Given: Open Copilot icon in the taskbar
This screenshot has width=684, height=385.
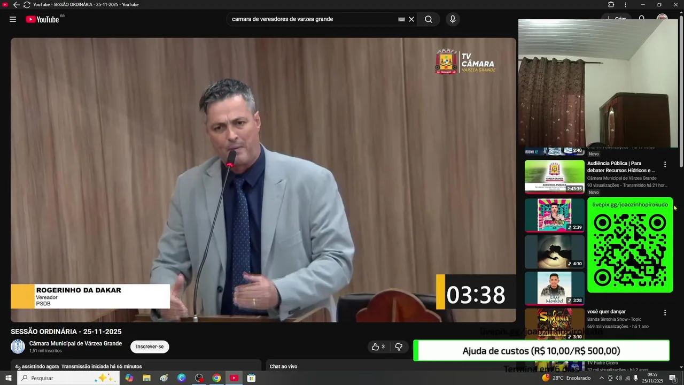Looking at the screenshot, I should coord(129,378).
